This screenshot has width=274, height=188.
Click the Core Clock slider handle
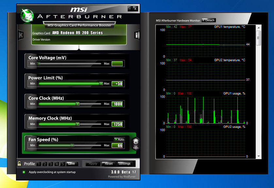(78, 104)
